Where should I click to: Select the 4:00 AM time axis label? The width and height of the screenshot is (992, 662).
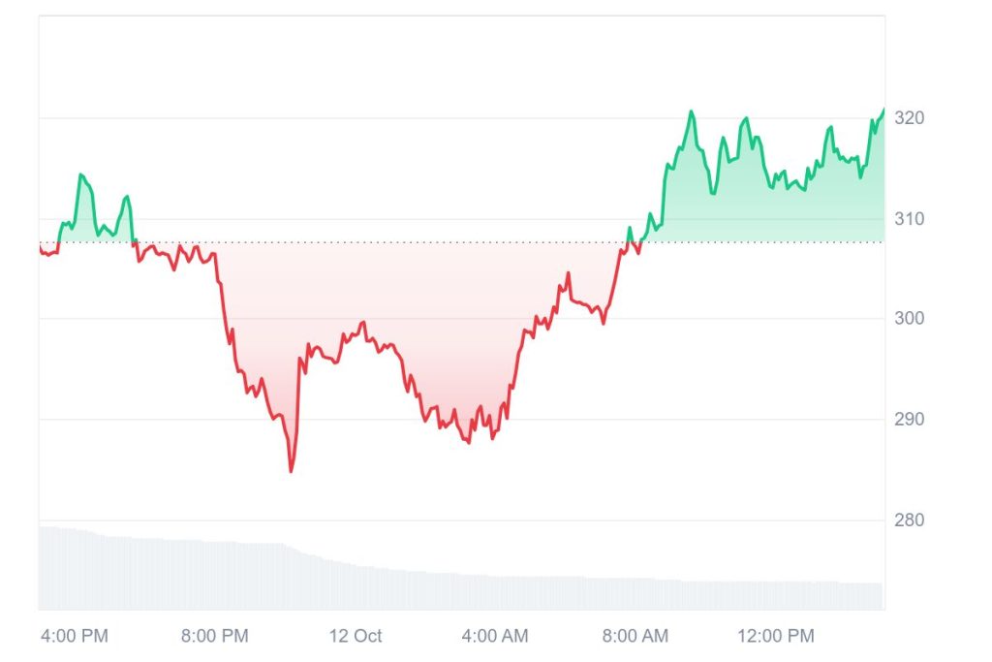(x=494, y=636)
